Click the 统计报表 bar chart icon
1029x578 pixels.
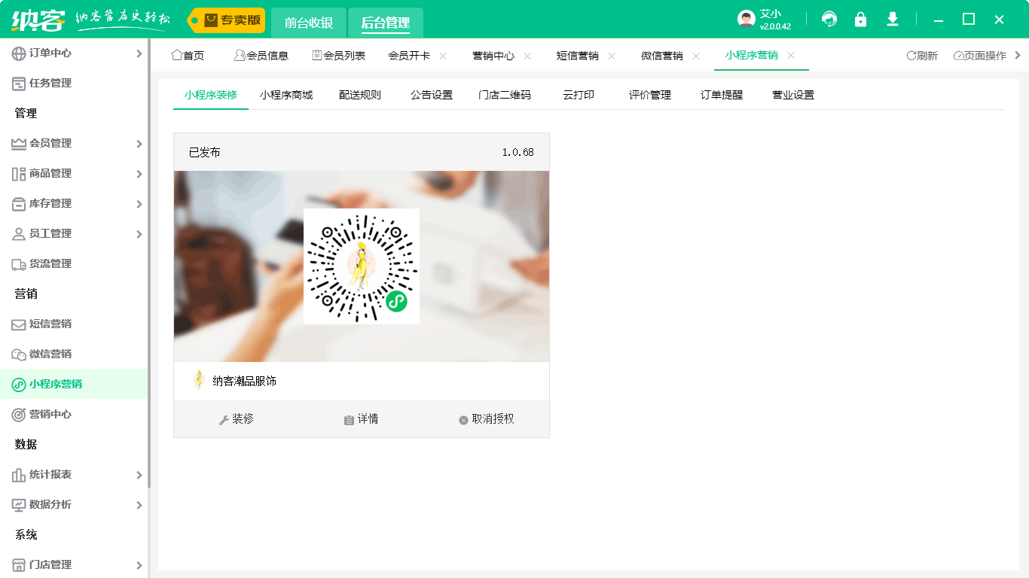[19, 475]
